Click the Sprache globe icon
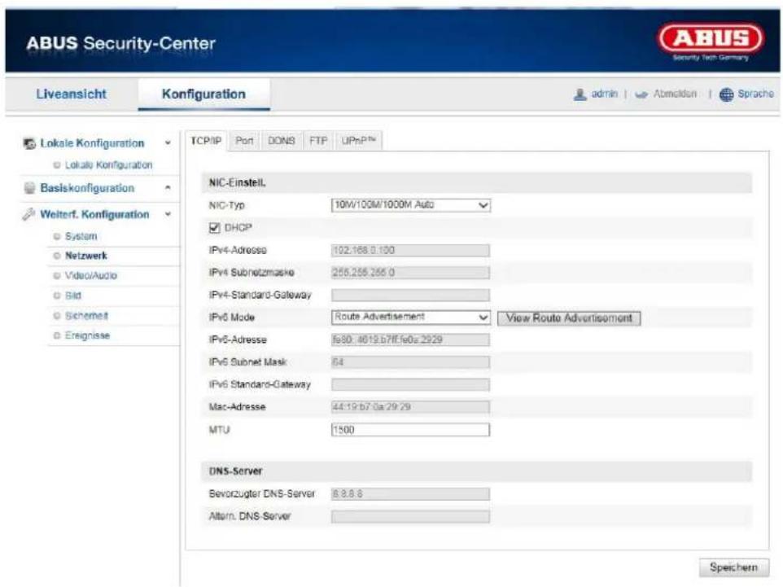Image resolution: width=783 pixels, height=587 pixels. [726, 94]
